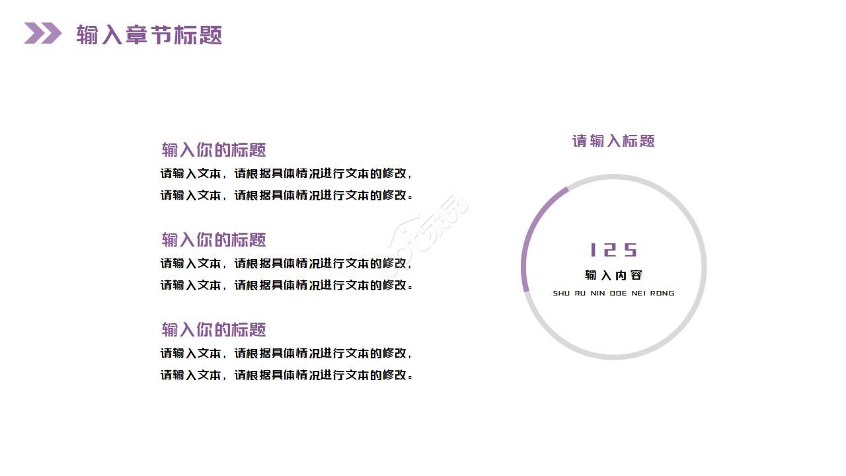Click the bottom 请输入文本 paragraph
This screenshot has height=476, width=846.
286,364
